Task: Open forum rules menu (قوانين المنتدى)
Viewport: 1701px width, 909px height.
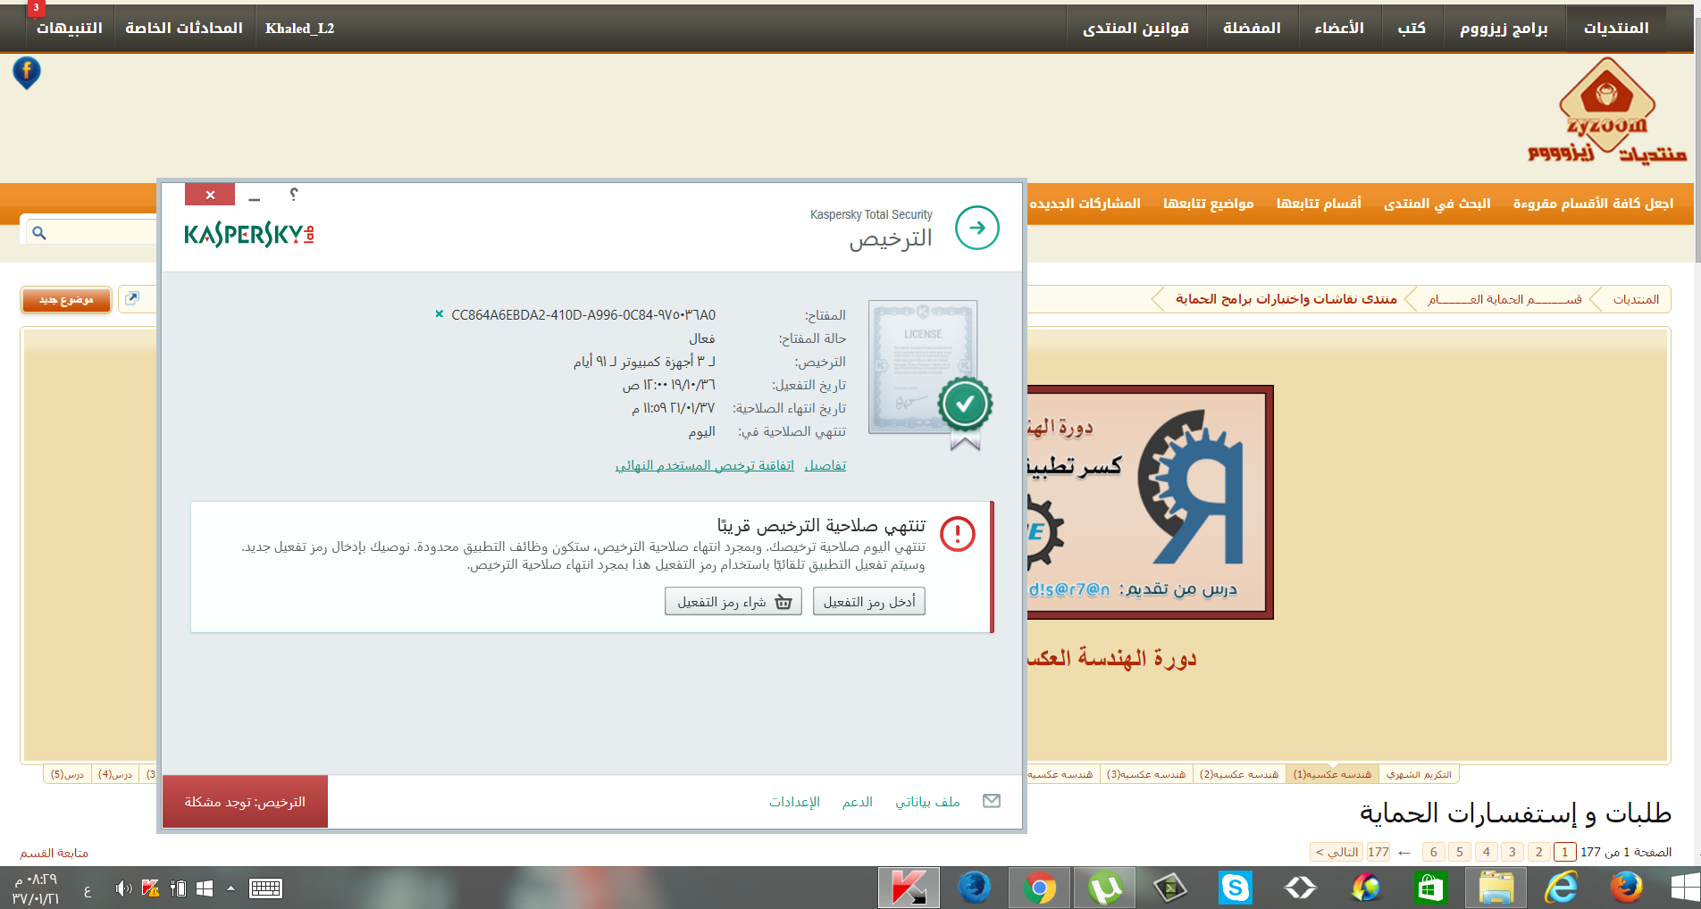Action: click(1135, 28)
